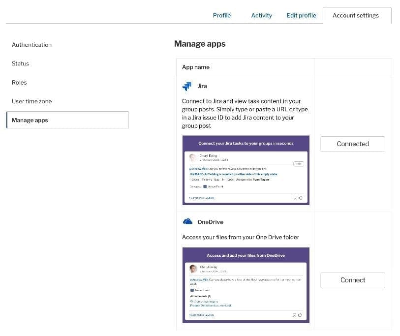Click the like icon in the OneDrive preview
Screen dimensions: 400x336
(300, 315)
